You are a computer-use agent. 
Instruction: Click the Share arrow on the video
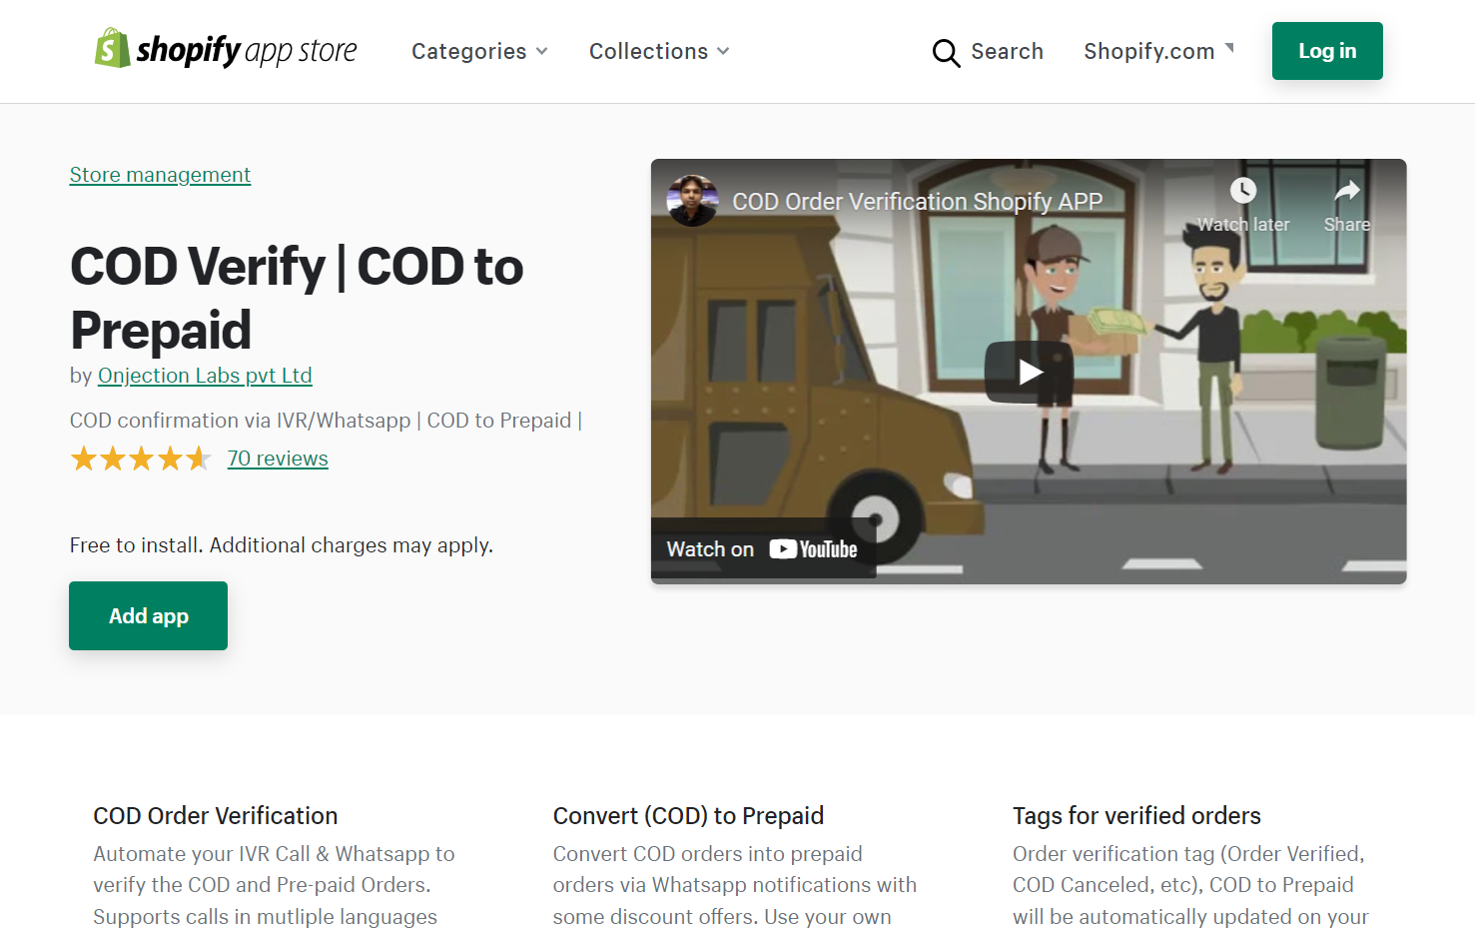(1346, 192)
